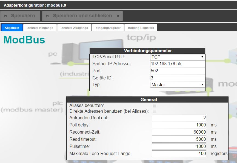Click Speichern und schließen button text

[x=82, y=16]
